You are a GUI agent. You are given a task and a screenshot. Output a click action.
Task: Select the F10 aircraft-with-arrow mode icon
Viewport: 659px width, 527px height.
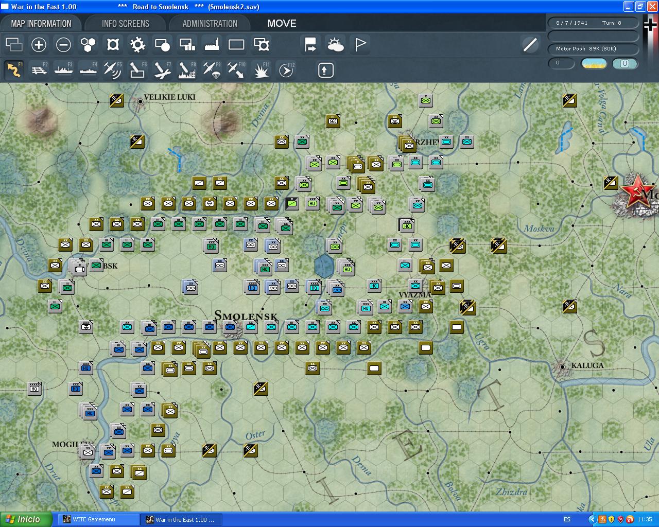(236, 70)
